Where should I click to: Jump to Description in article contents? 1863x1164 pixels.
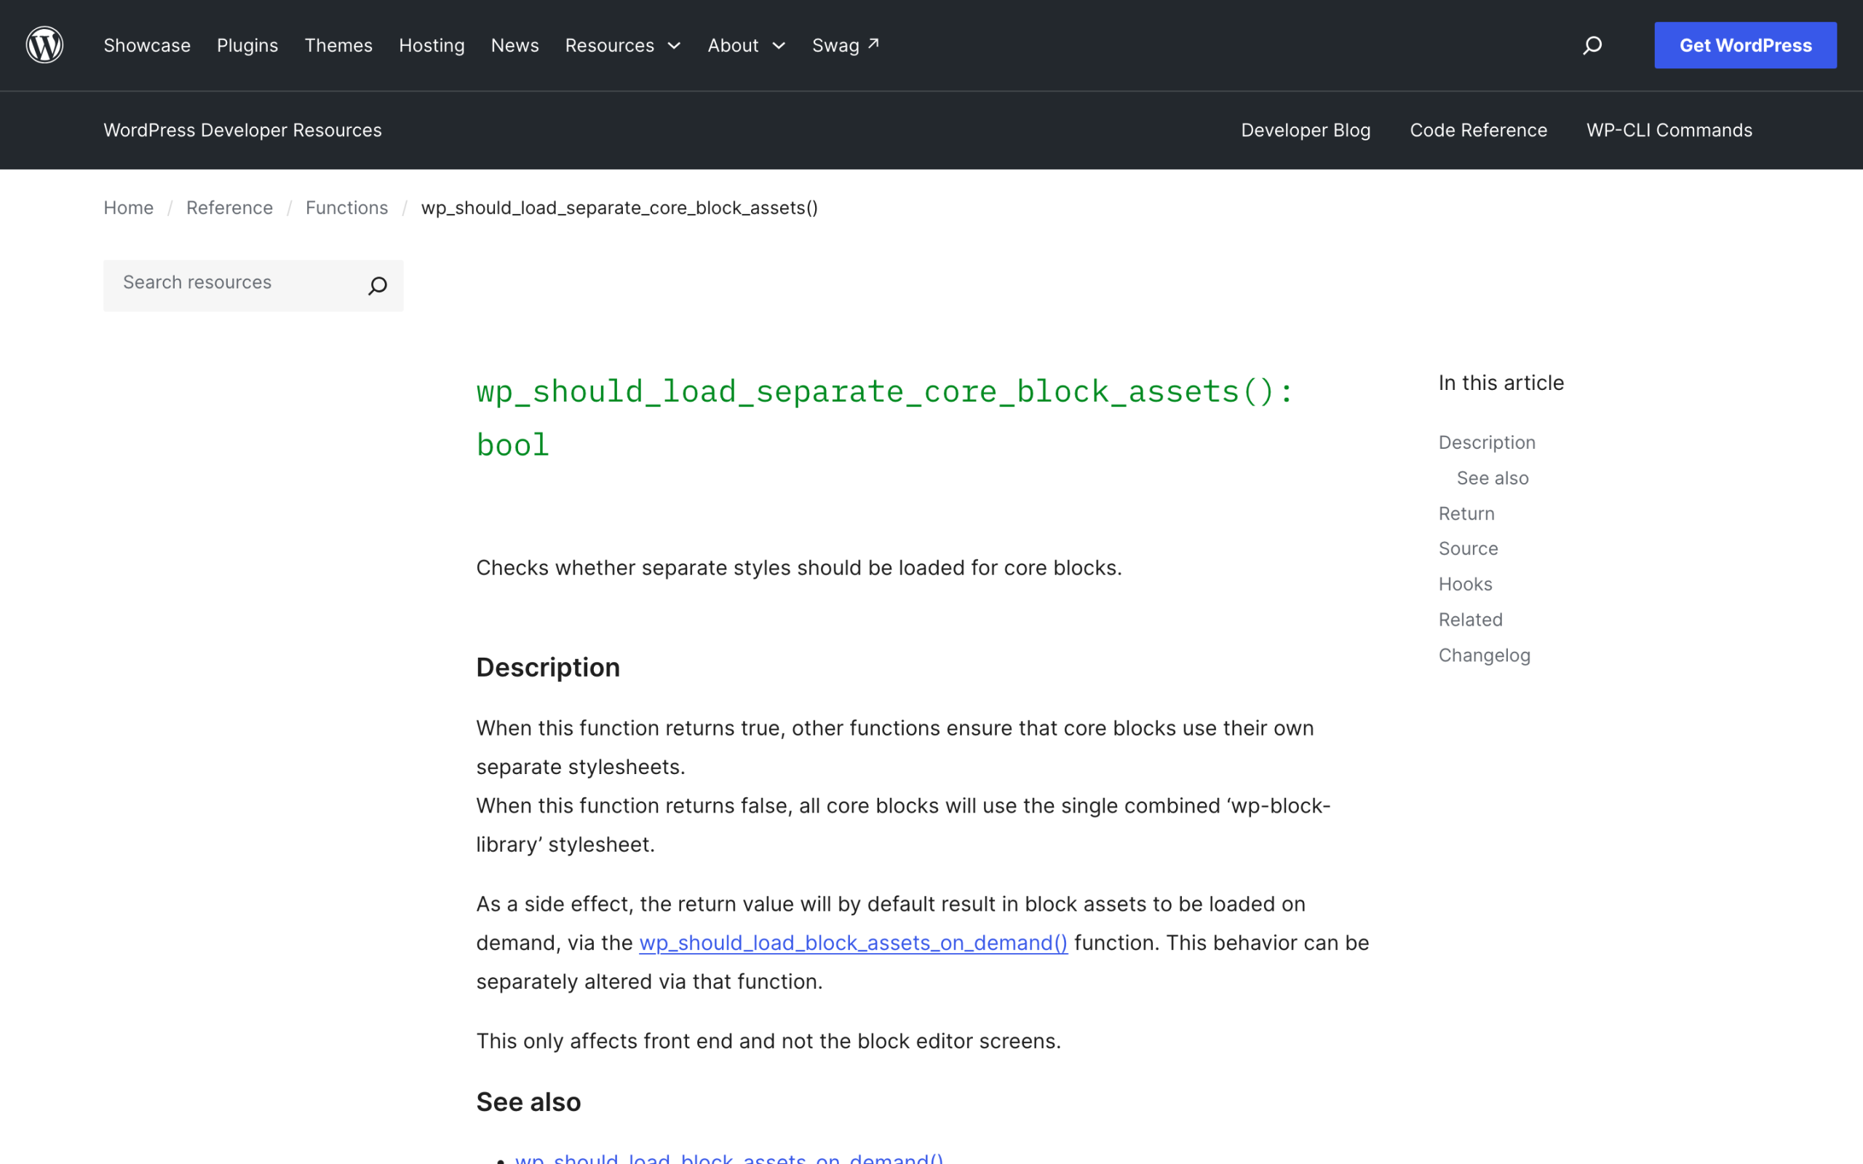(x=1487, y=442)
